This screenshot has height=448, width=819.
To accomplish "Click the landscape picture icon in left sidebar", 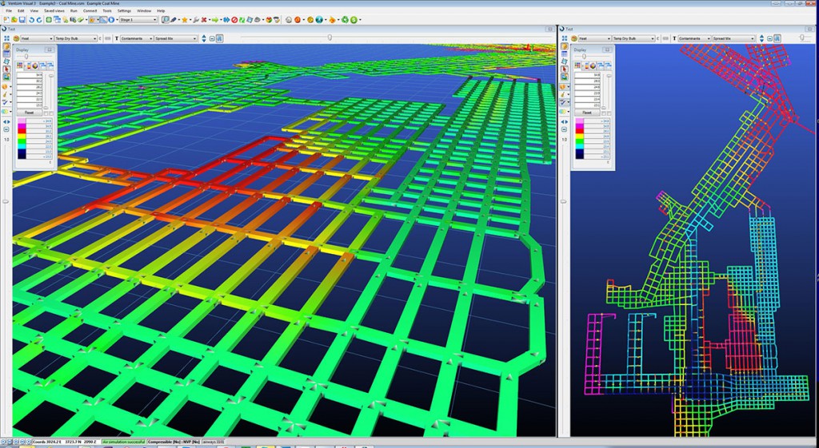I will pyautogui.click(x=6, y=77).
